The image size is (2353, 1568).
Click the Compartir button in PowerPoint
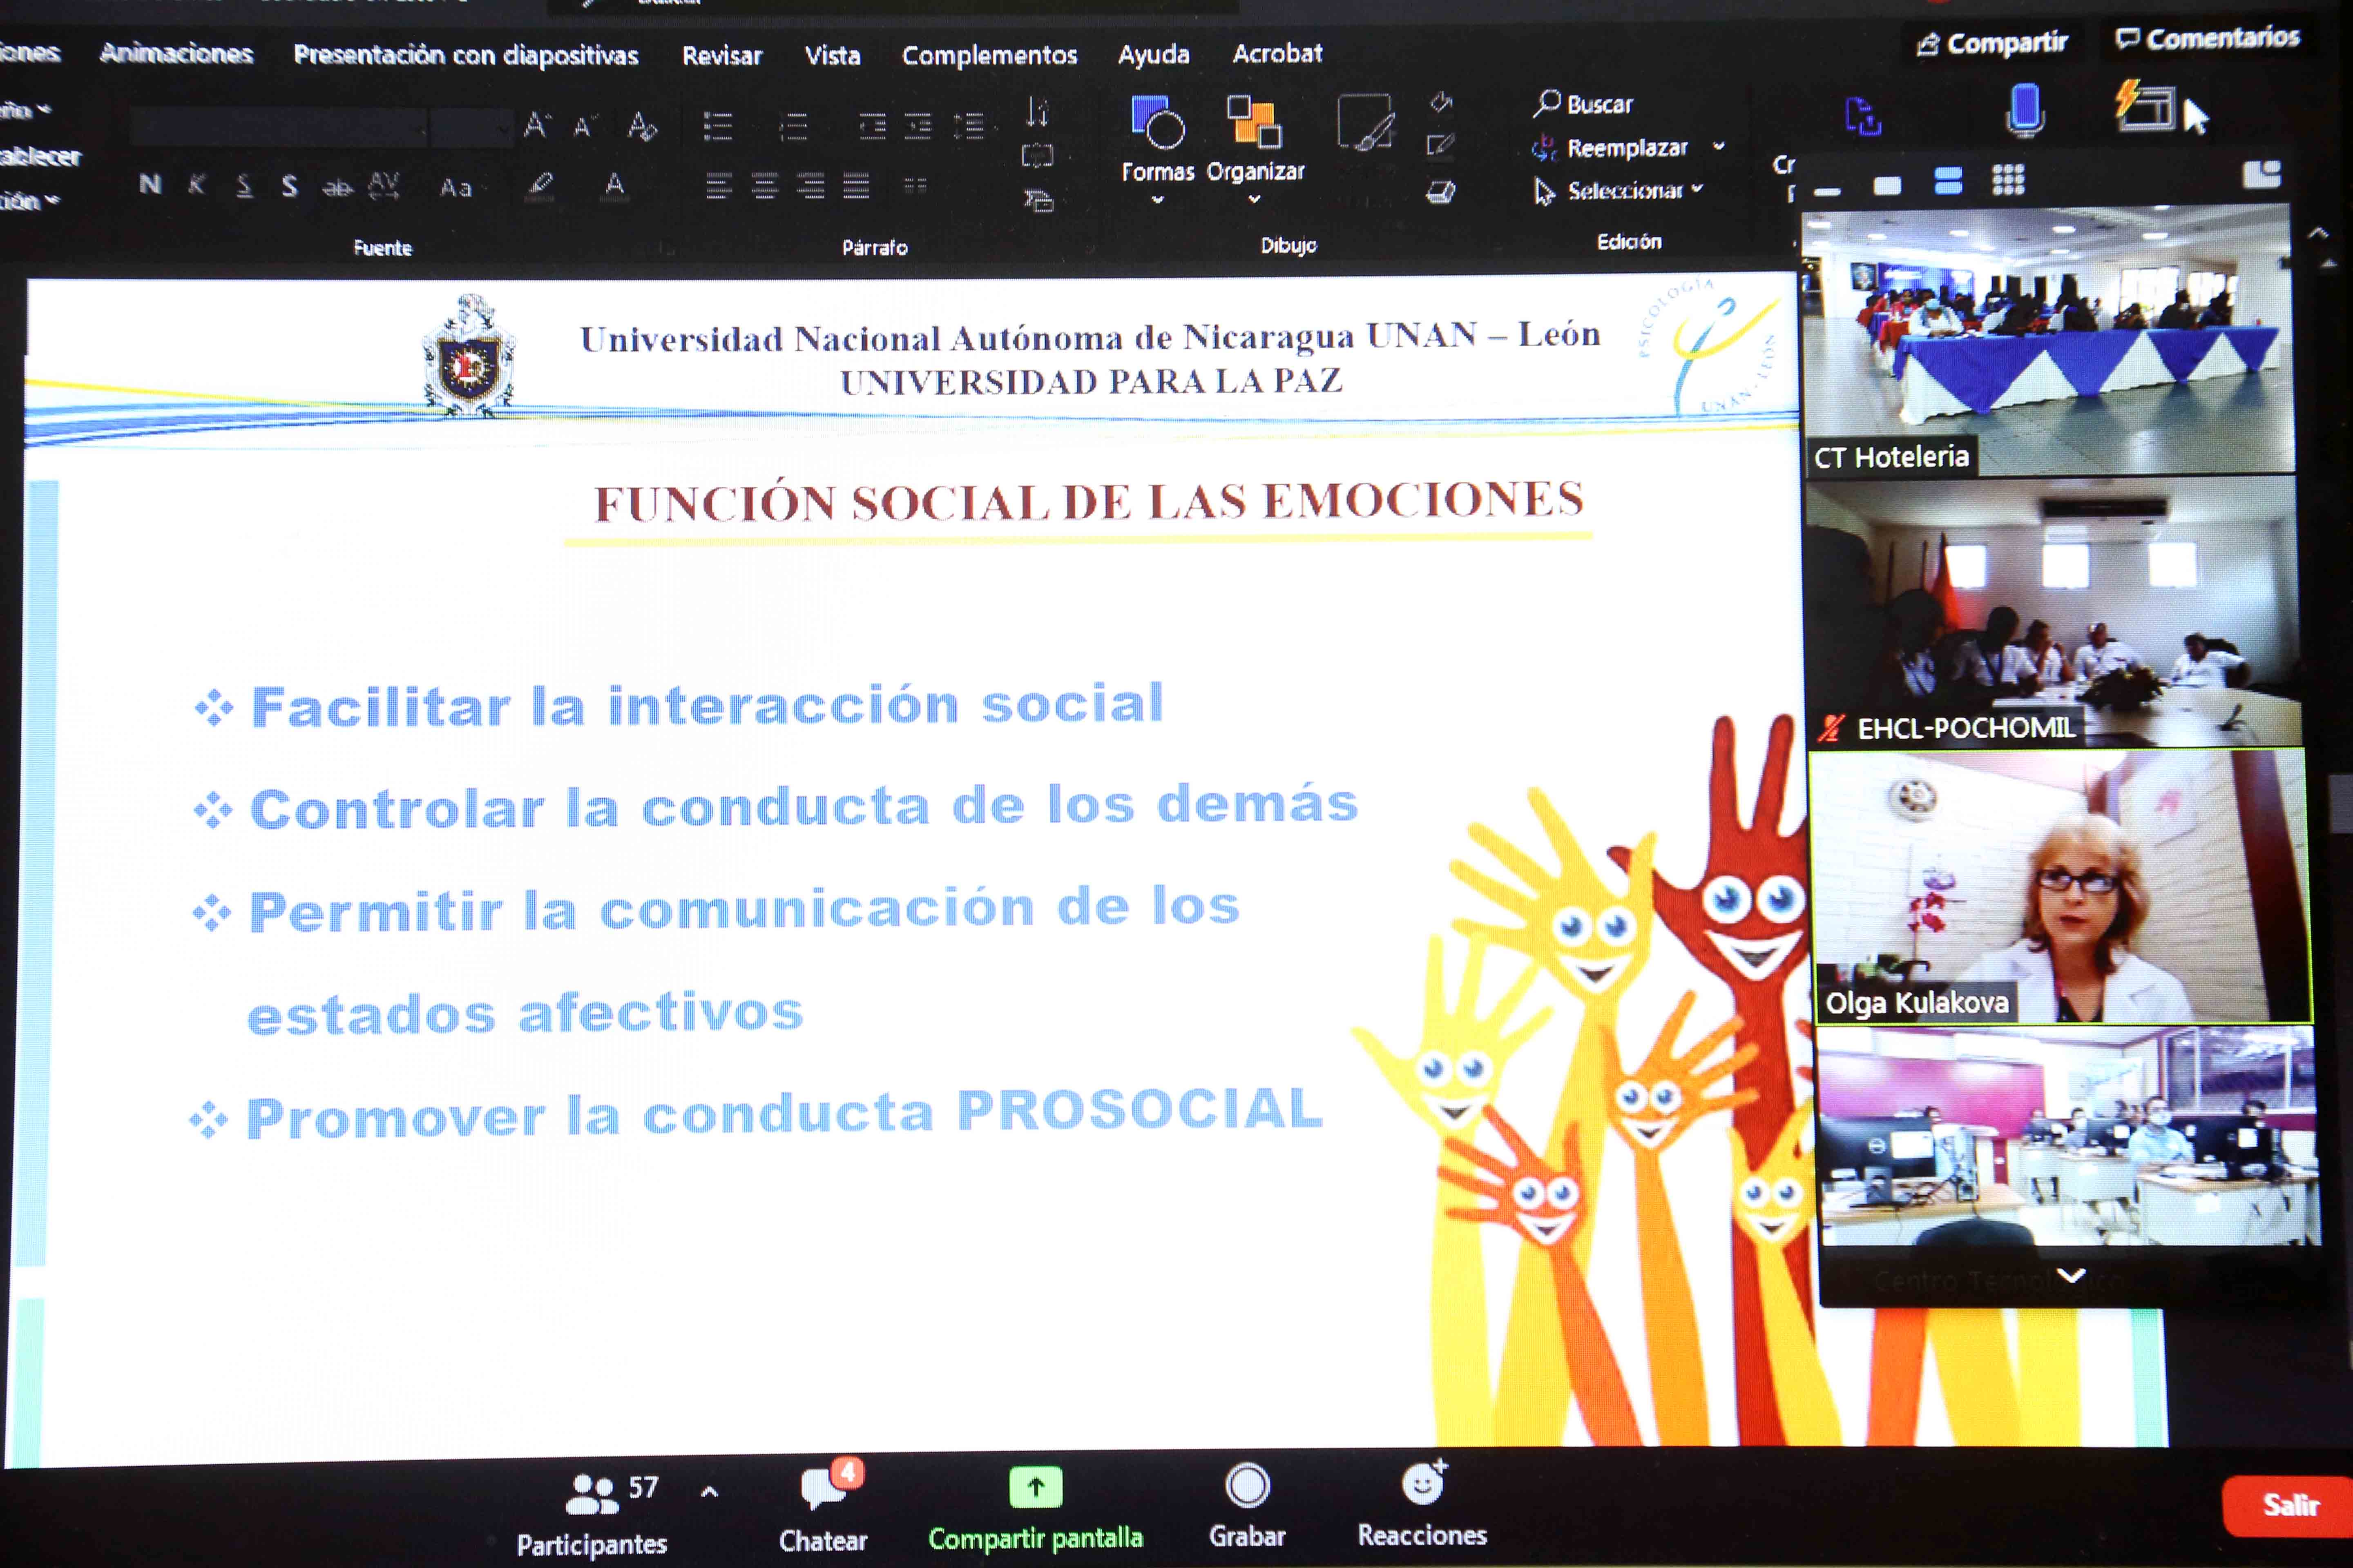[x=1992, y=43]
